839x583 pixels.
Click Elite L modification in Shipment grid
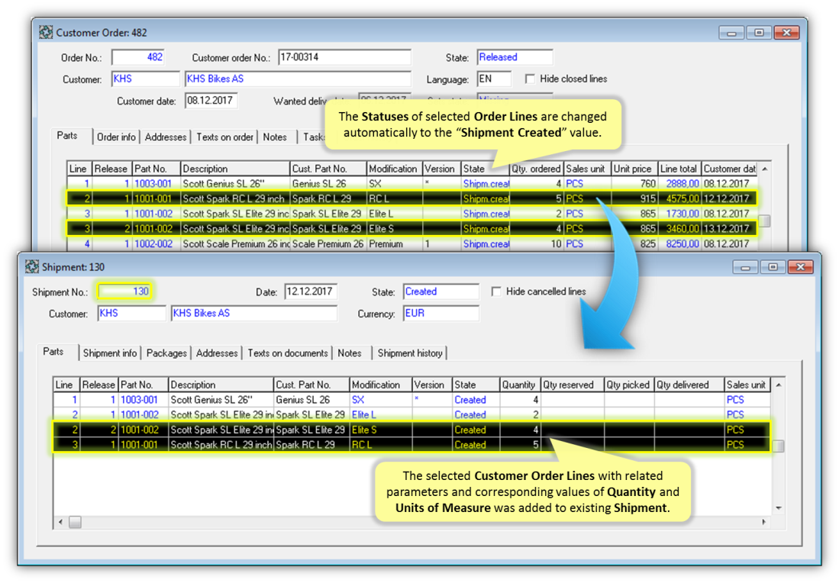364,414
